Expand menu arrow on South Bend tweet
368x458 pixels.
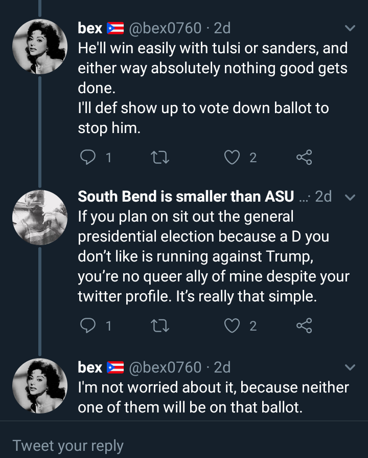click(350, 197)
